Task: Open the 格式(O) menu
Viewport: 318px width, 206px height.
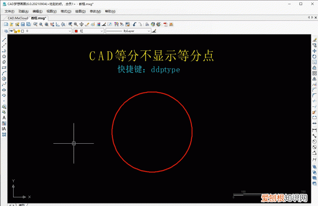Action: pyautogui.click(x=66, y=11)
